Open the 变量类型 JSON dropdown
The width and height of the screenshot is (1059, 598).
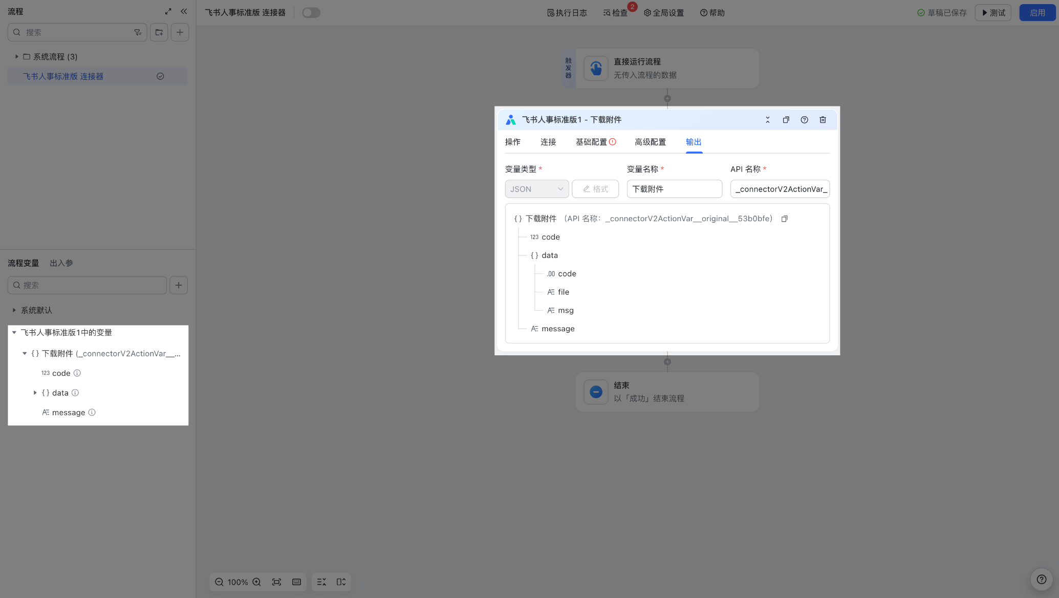(537, 189)
